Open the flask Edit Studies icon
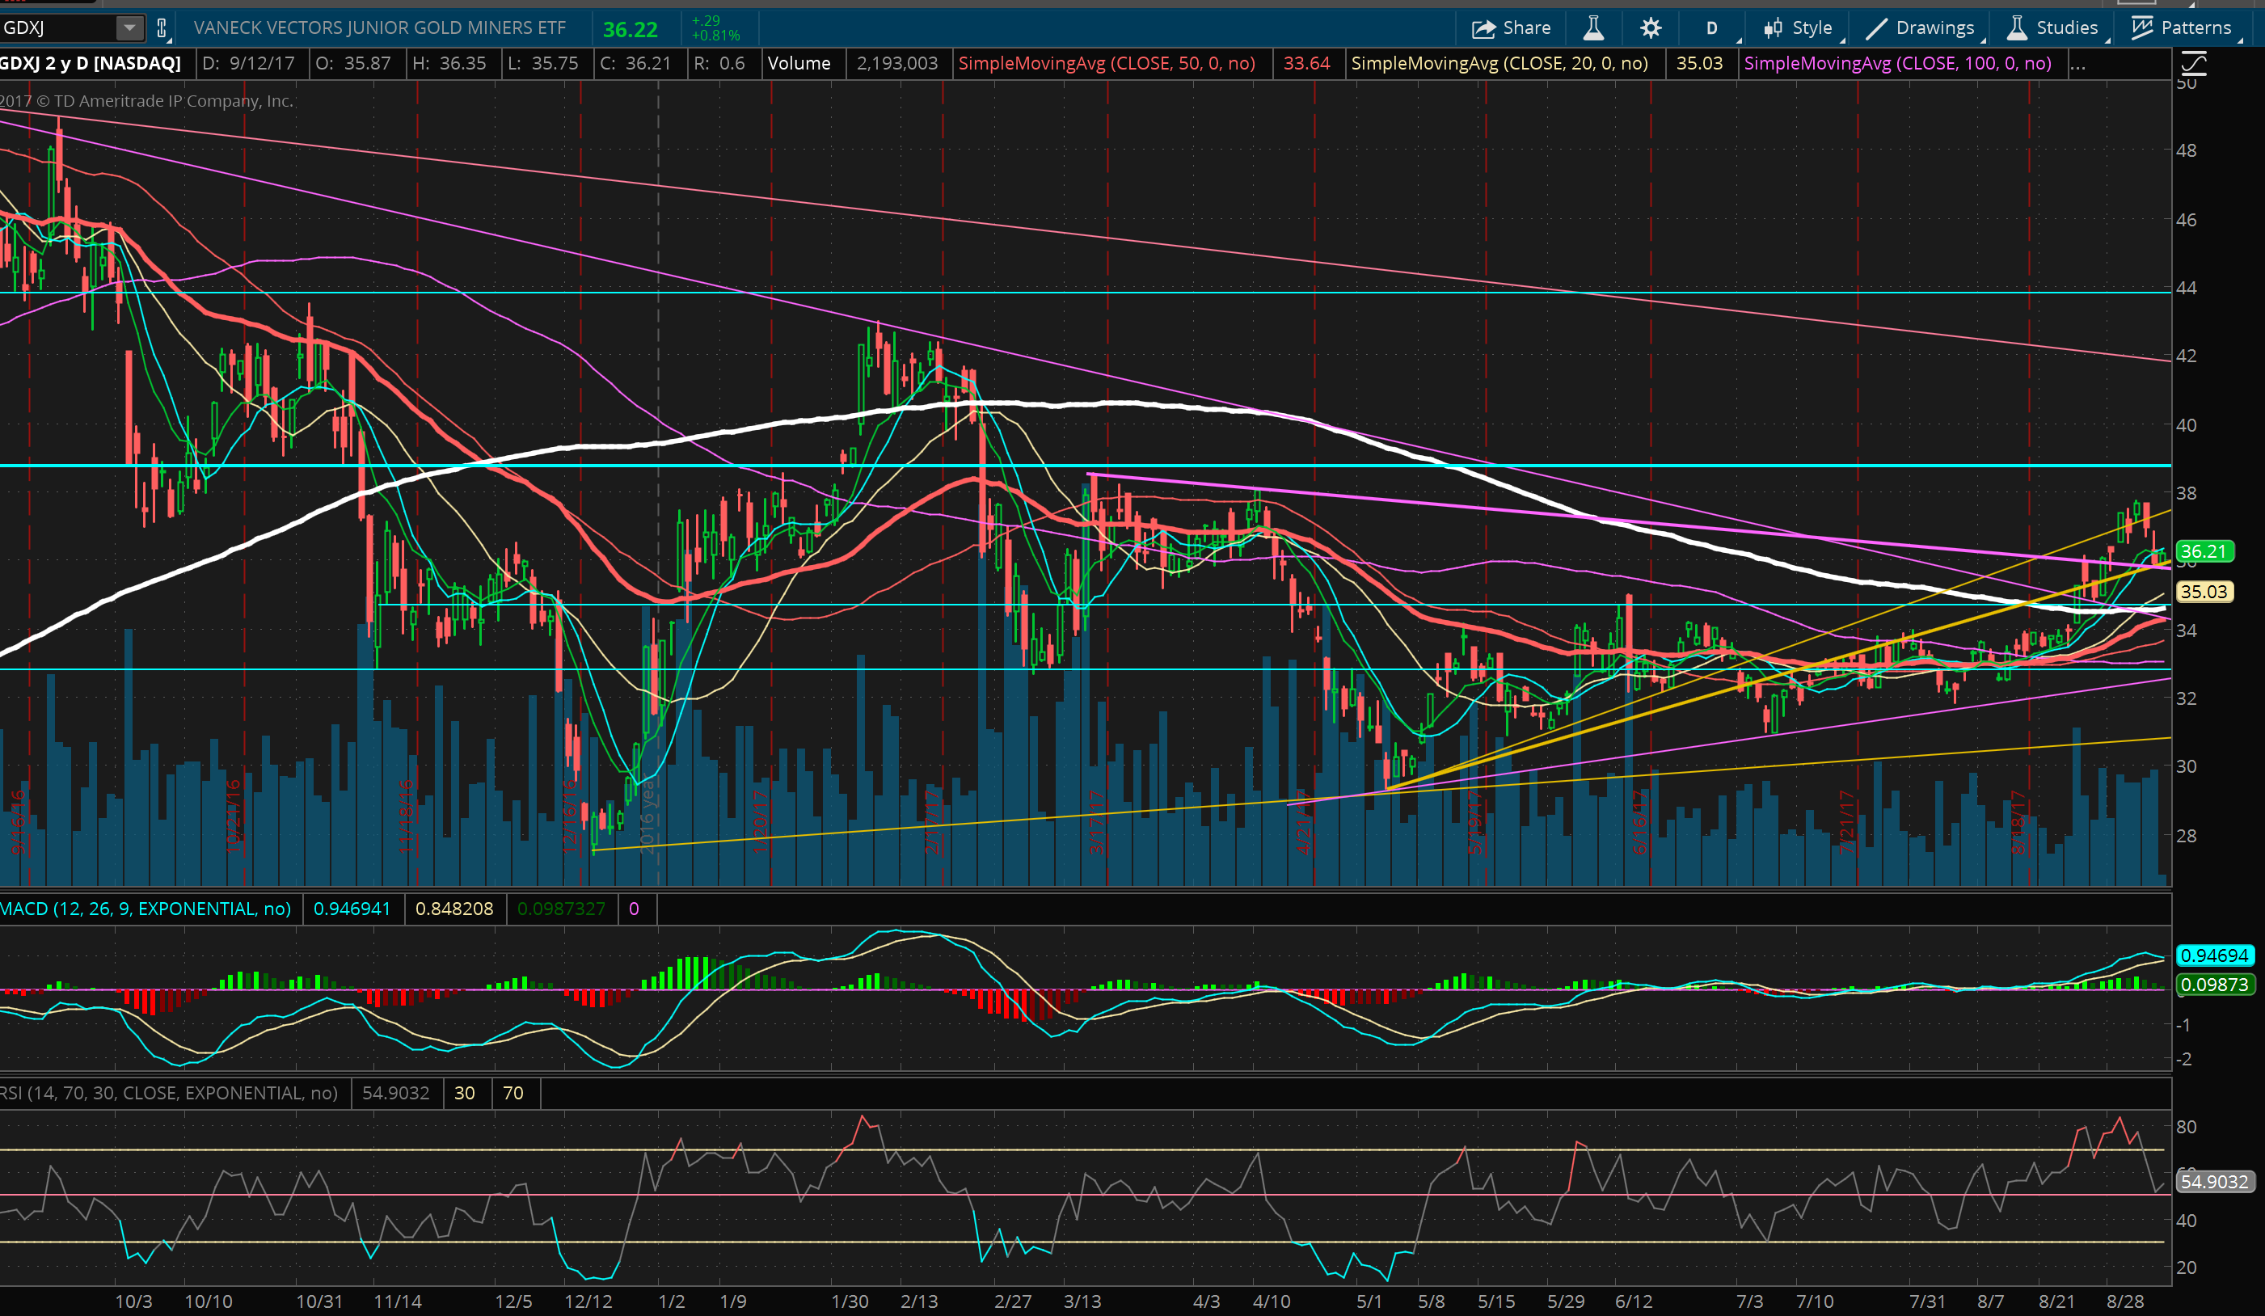Viewport: 2265px width, 1316px height. point(1592,27)
